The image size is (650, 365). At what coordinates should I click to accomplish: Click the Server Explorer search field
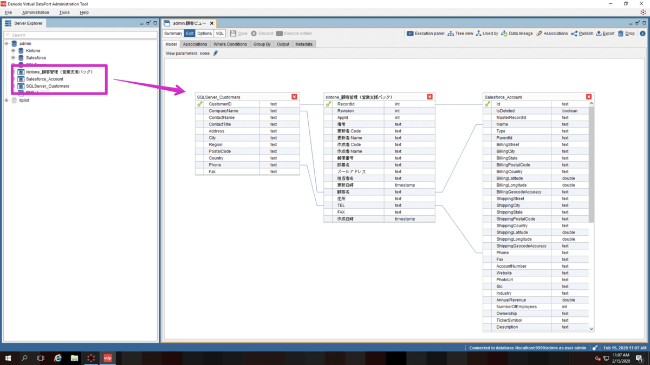[81, 35]
